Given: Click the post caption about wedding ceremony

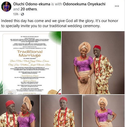Looking at the screenshot, I should (60, 23).
